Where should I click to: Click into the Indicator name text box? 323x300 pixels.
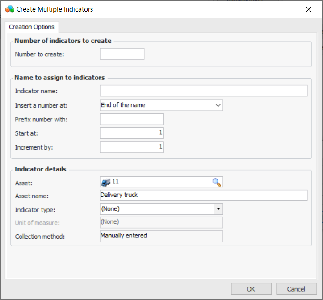(x=203, y=91)
